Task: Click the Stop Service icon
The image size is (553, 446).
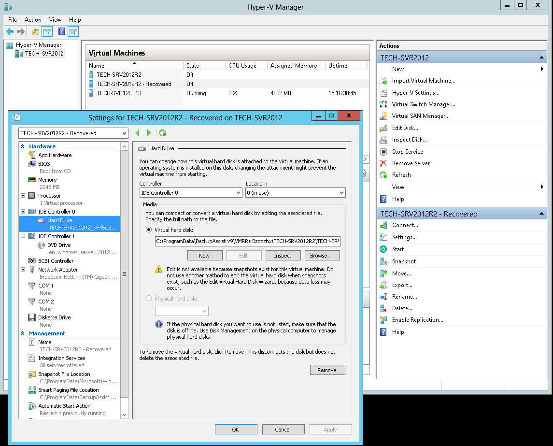Action: point(383,152)
